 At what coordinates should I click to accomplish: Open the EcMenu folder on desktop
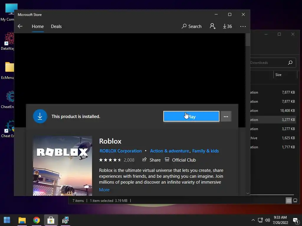(7, 71)
